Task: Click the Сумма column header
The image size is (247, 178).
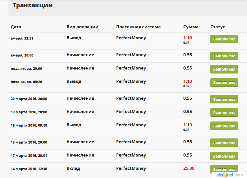Action: [x=191, y=27]
